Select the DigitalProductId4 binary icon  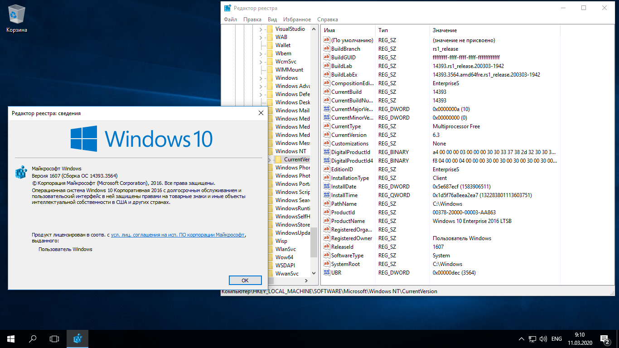point(326,160)
